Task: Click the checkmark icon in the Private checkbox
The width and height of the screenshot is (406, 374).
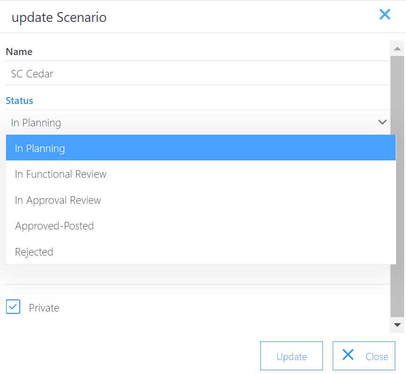Action: pyautogui.click(x=13, y=307)
